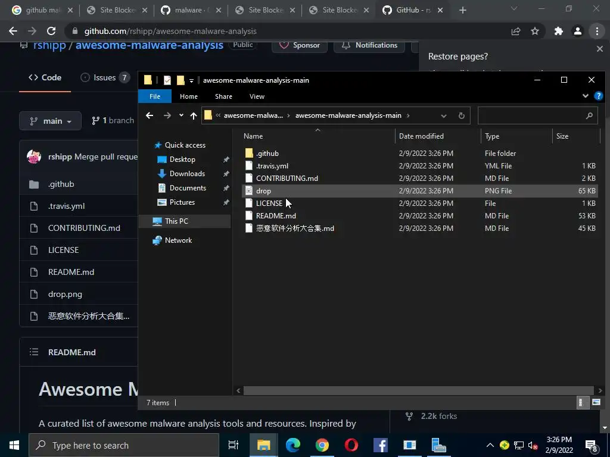
Task: Open the File tab in Explorer
Action: tap(155, 96)
